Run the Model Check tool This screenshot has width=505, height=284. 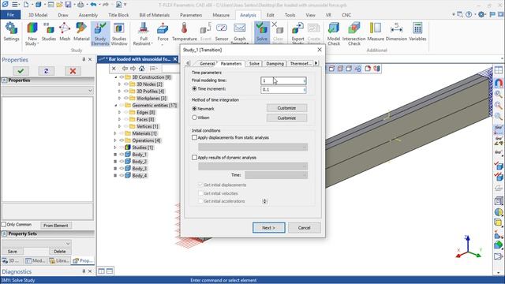[x=334, y=33]
